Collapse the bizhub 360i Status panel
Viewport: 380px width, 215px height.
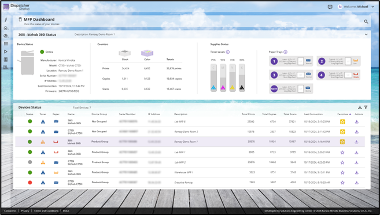366,34
